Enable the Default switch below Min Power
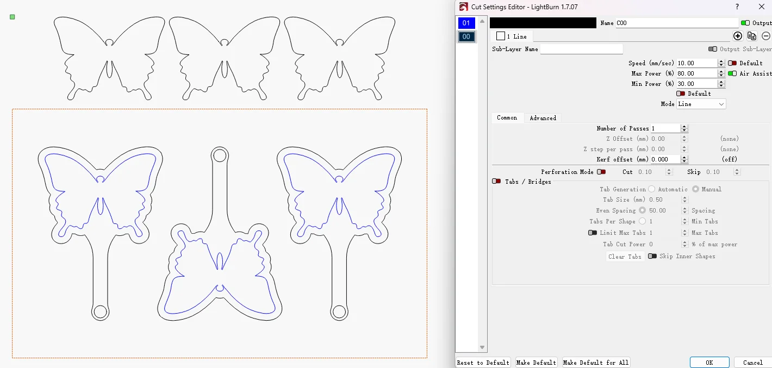 (681, 93)
